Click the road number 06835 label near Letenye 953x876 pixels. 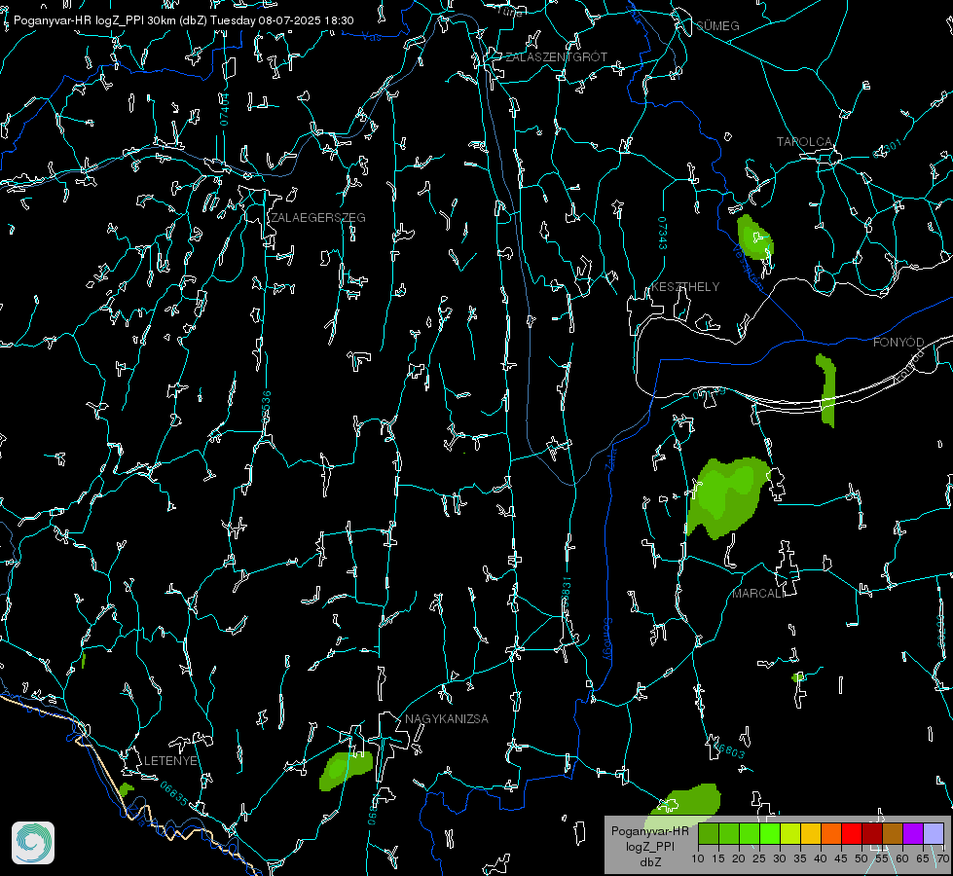[x=174, y=793]
